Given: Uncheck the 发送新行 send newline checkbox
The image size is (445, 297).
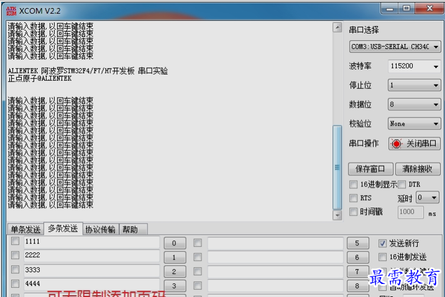Looking at the screenshot, I should click(x=382, y=243).
